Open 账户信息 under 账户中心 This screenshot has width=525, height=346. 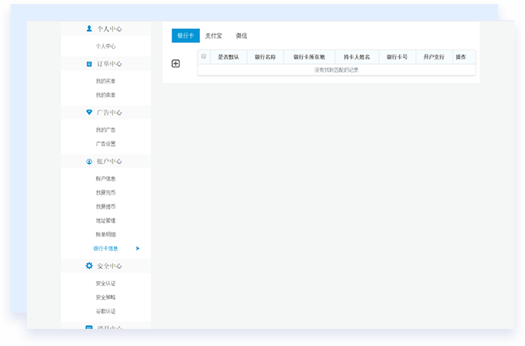click(x=106, y=179)
